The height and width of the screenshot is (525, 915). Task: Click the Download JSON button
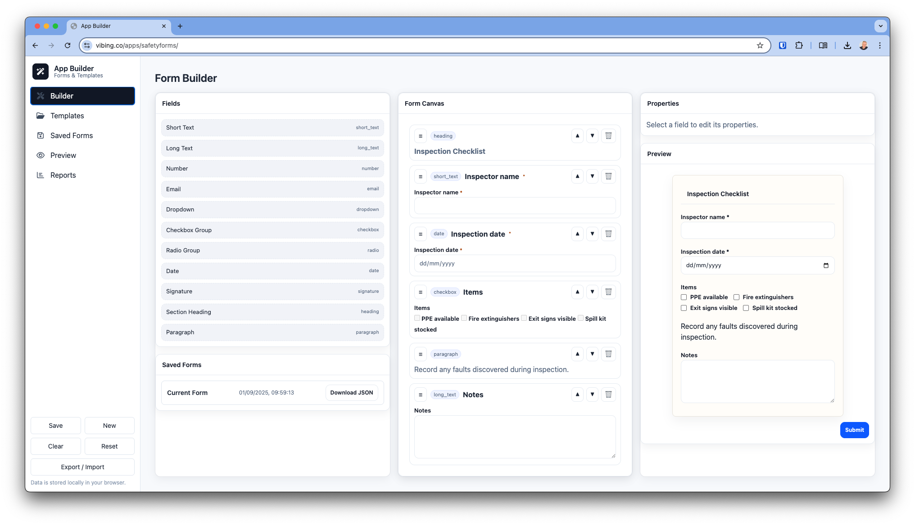351,393
